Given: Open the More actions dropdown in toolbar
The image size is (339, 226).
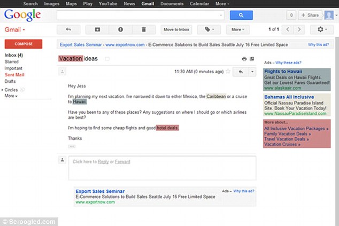Looking at the screenshot, I should pos(237,29).
